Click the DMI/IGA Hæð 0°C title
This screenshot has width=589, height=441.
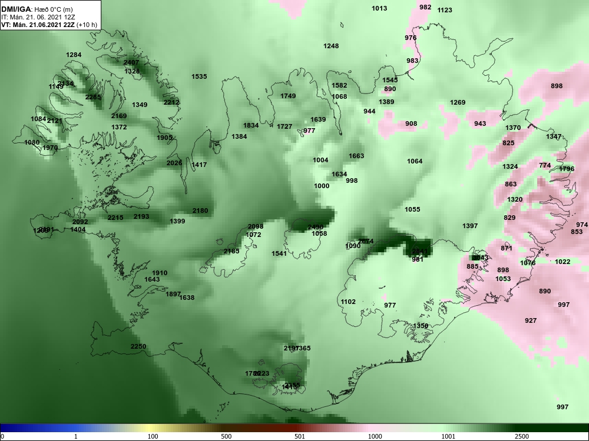[x=37, y=9]
